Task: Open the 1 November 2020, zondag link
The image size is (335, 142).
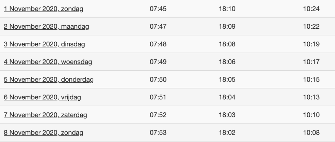Action: (43, 9)
